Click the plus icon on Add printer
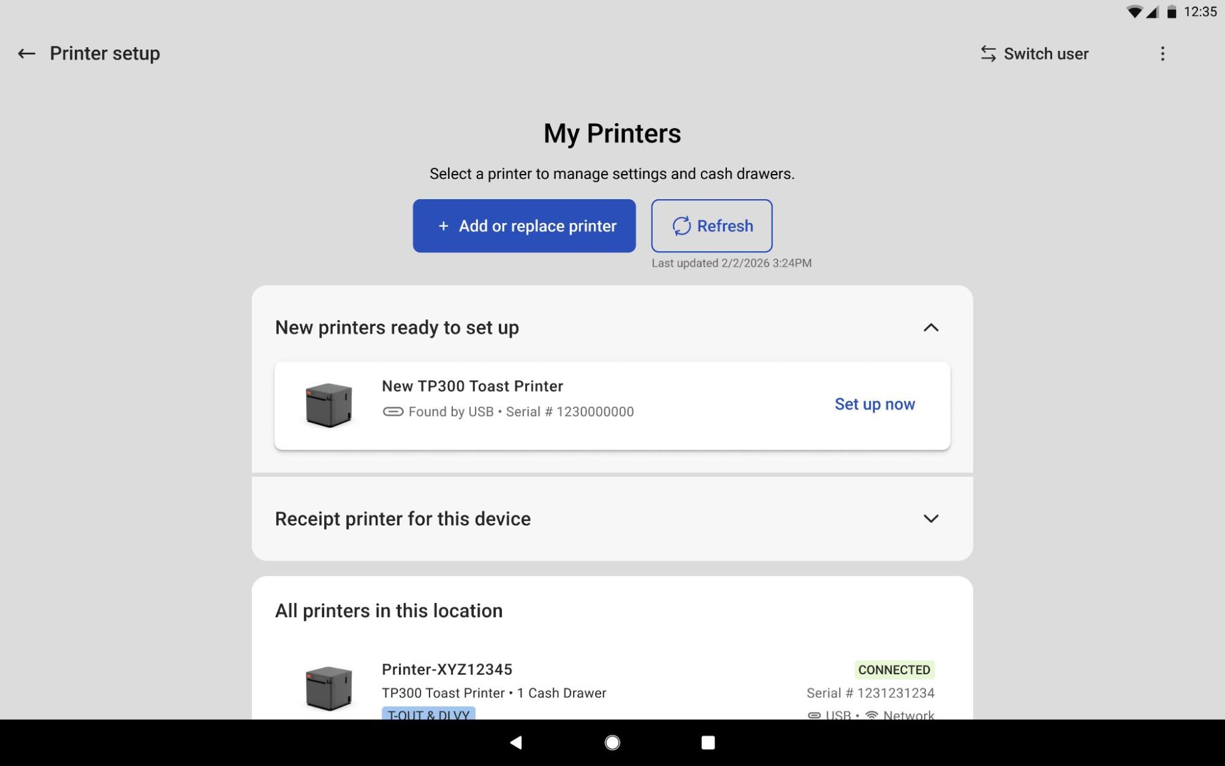1225x766 pixels. click(443, 226)
